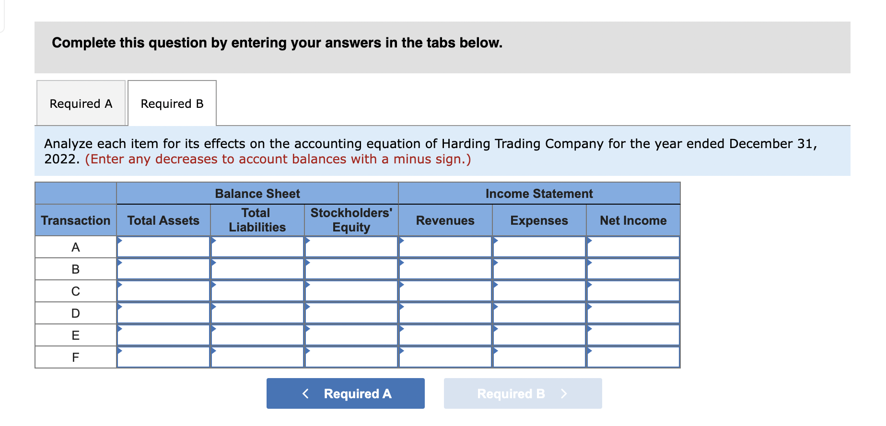Click Expenses cell for transaction E

click(x=539, y=335)
